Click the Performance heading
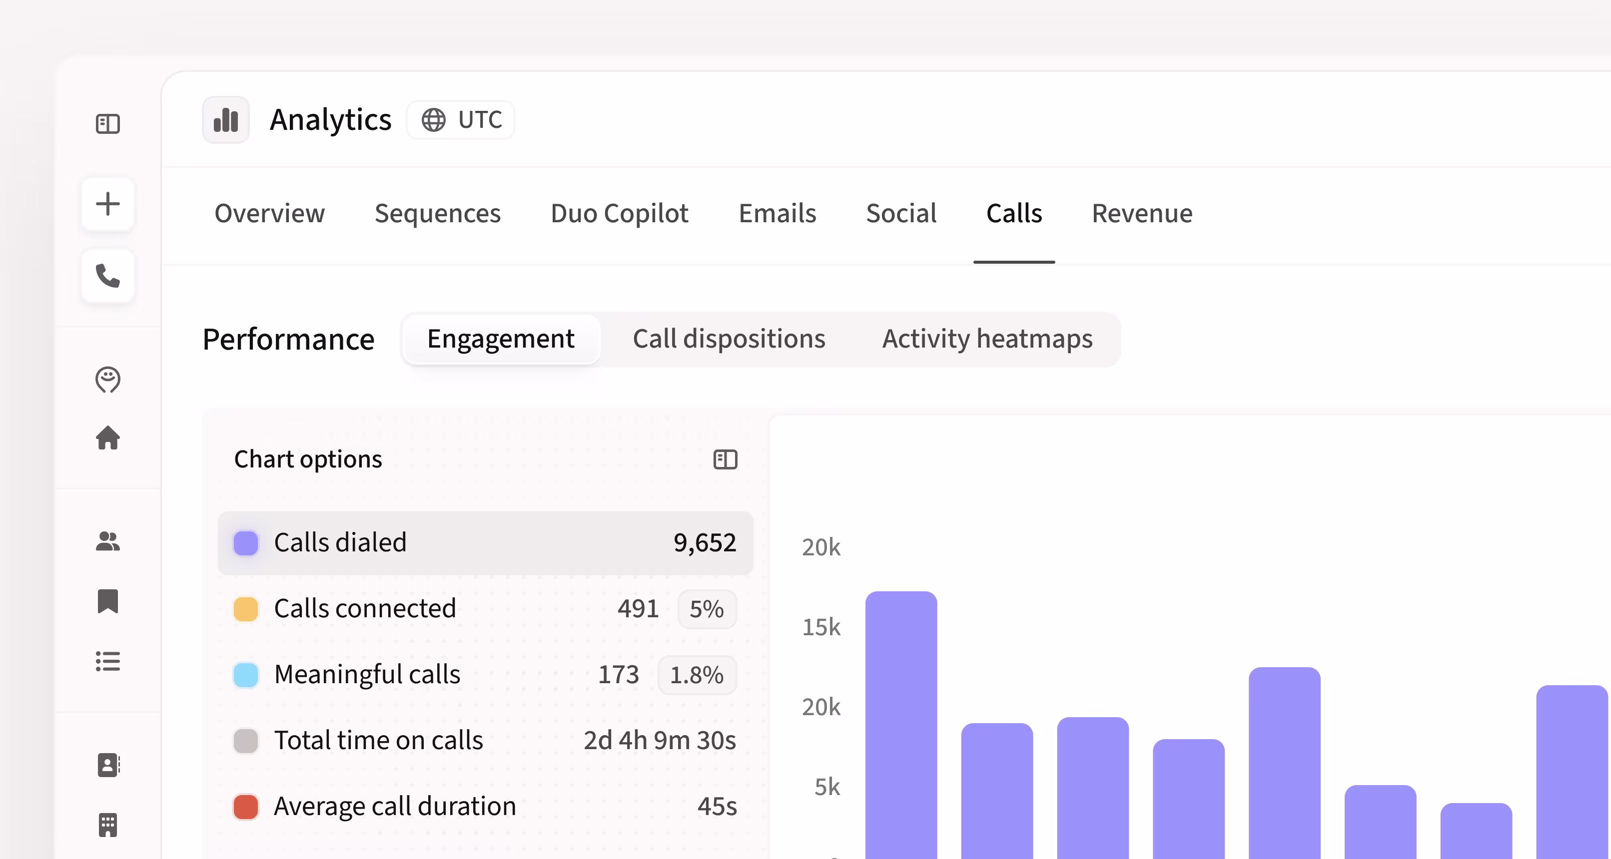Image resolution: width=1611 pixels, height=859 pixels. click(x=288, y=340)
